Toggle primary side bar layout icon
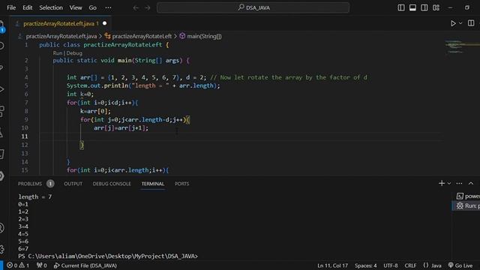 click(x=401, y=7)
